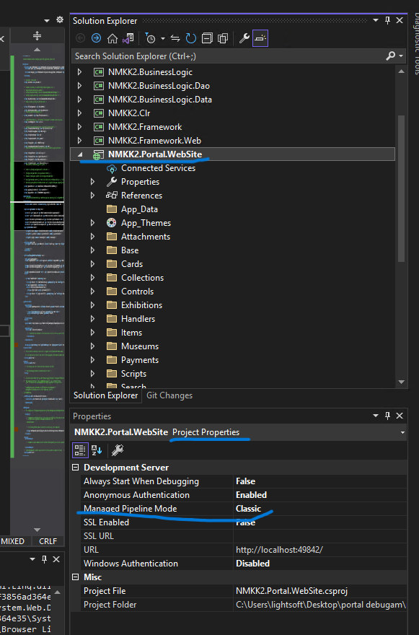This screenshot has width=419, height=635.
Task: Expand the NMKK2.Clr project node
Action: [80, 113]
